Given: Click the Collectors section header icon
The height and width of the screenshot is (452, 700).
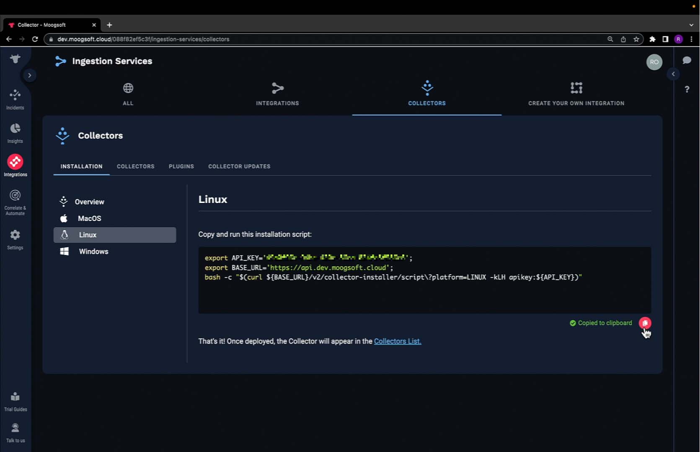Looking at the screenshot, I should [62, 136].
